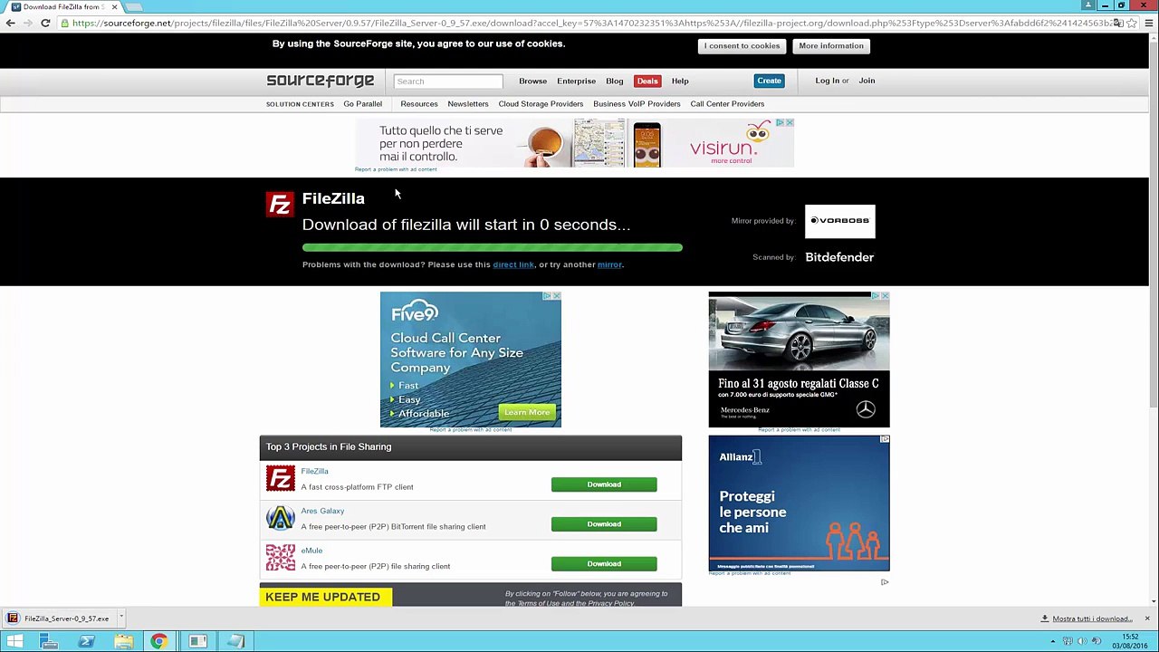Click the red Deals menu item
The width and height of the screenshot is (1159, 652).
pos(647,81)
